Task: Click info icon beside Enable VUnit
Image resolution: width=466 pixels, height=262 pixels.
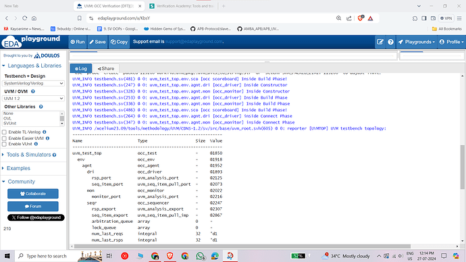Action: click(x=36, y=144)
